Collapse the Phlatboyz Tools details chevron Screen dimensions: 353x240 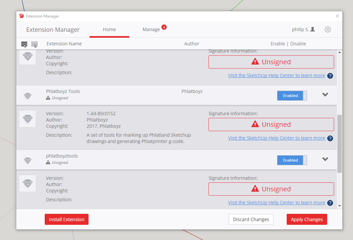click(x=325, y=95)
